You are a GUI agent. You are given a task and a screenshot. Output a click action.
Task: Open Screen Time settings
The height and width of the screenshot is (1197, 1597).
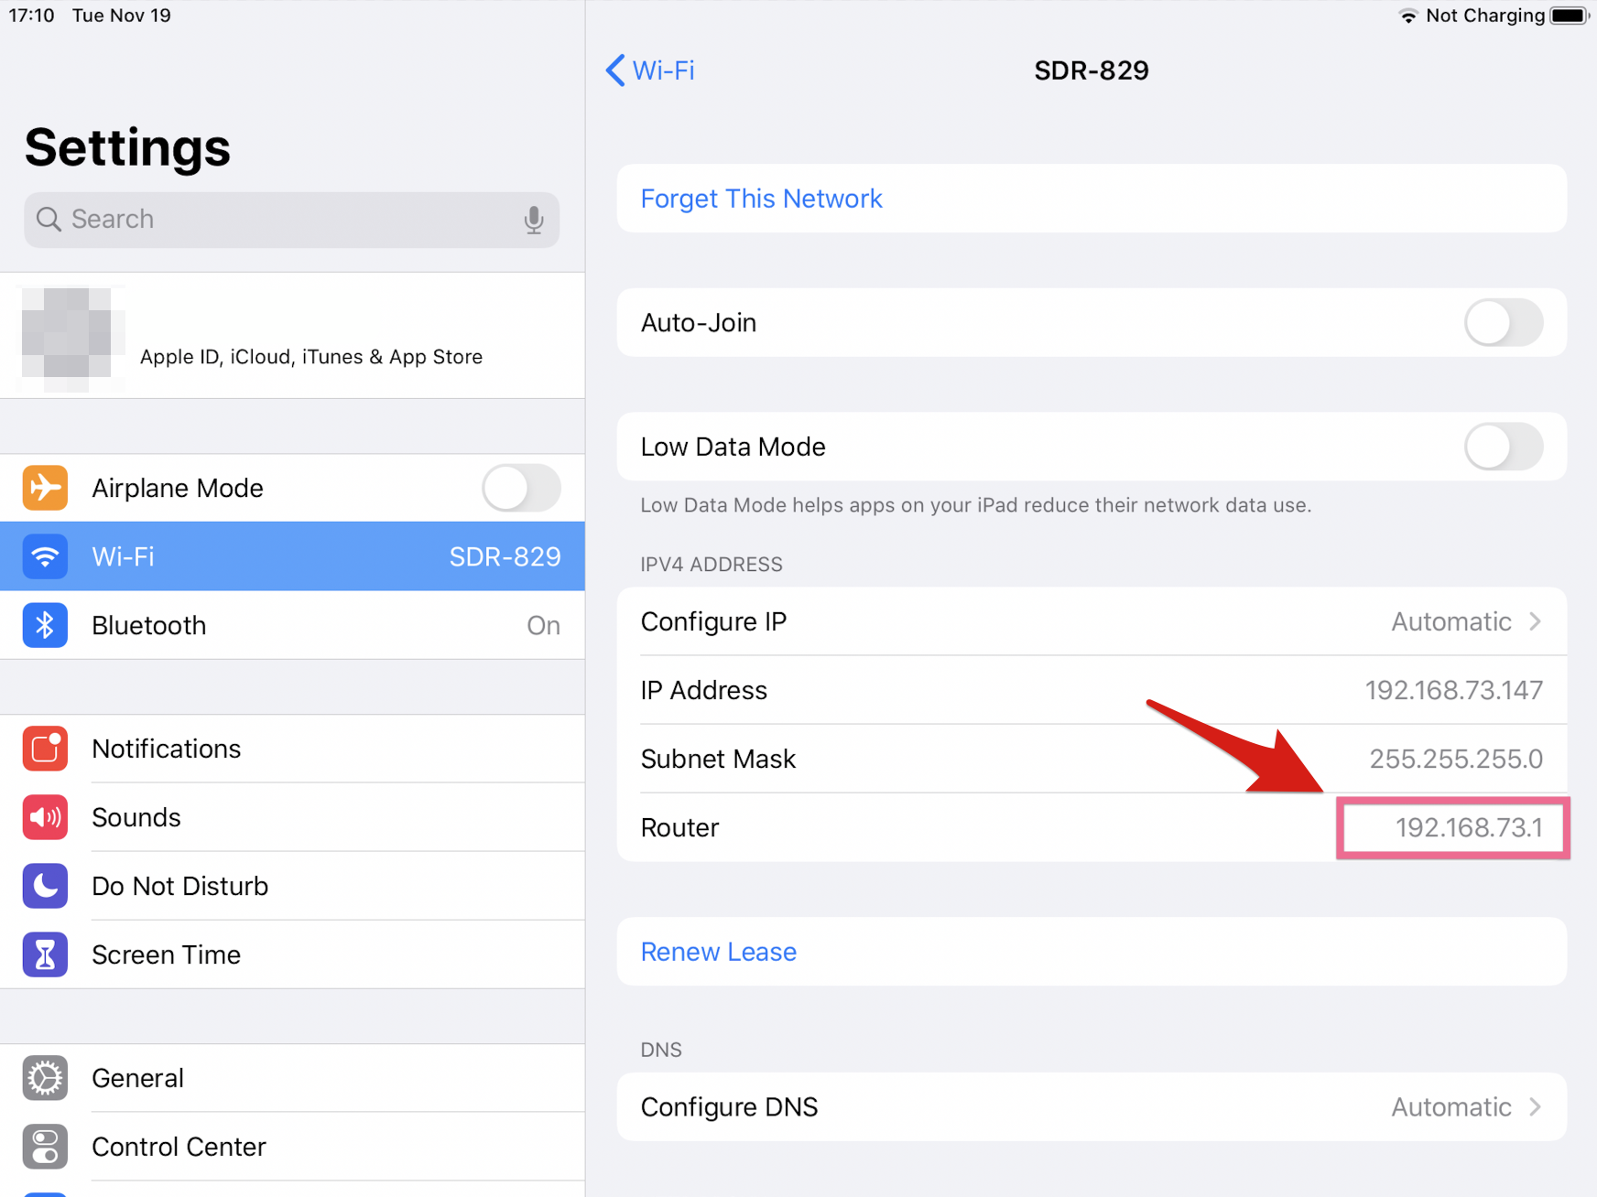[x=292, y=954]
